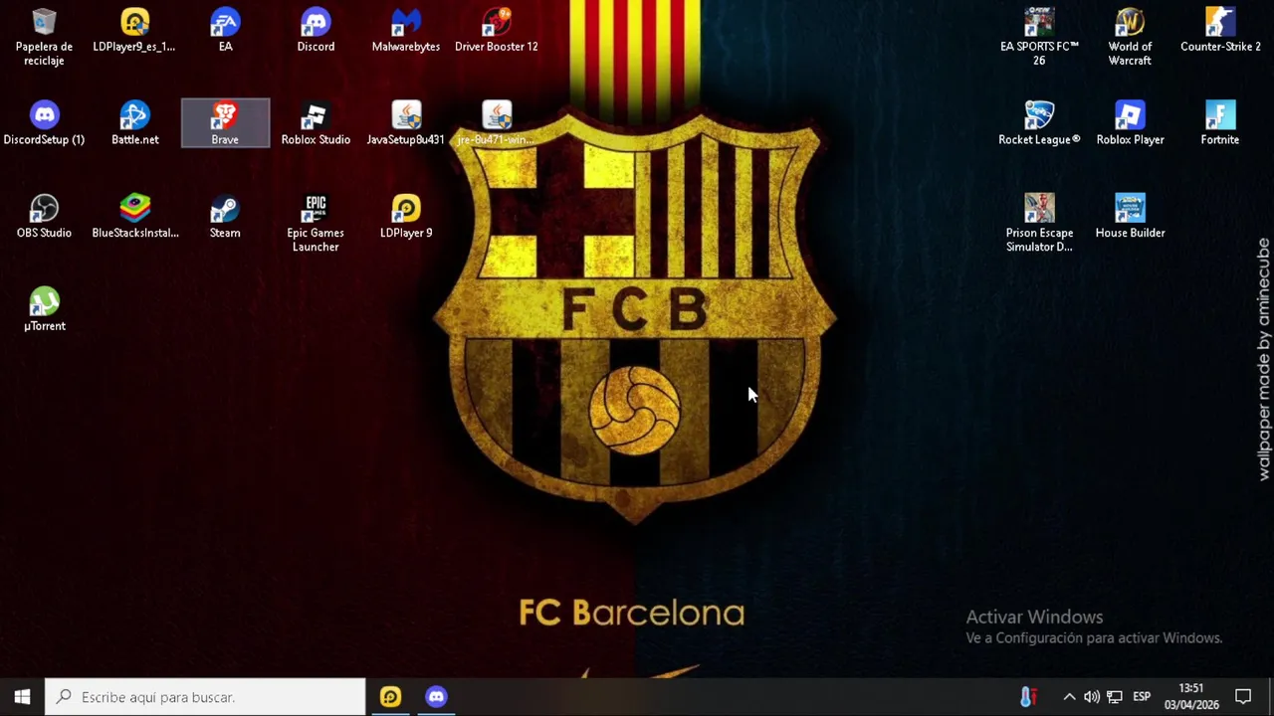Select the Roblox Player shortcut
Screen dimensions: 1274x716
coord(1130,123)
